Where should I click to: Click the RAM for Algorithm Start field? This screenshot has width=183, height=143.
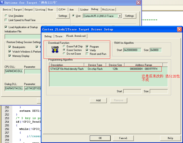point(132,50)
